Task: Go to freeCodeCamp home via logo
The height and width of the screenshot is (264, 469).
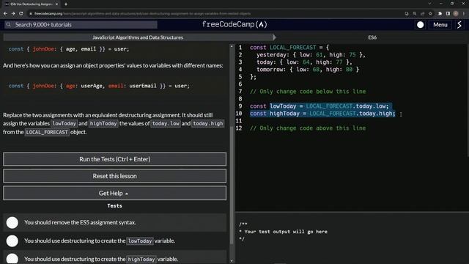Action: coord(234,24)
